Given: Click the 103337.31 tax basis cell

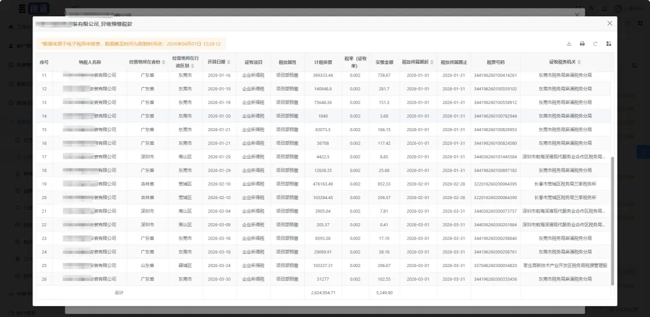Looking at the screenshot, I should pyautogui.click(x=323, y=266).
